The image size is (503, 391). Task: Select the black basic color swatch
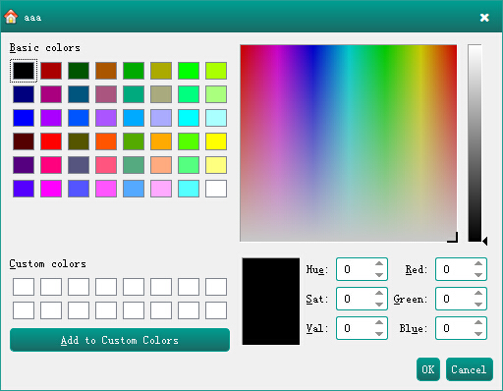click(x=24, y=71)
